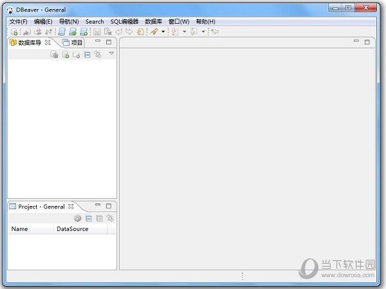Click the Invalidate/Reconnect toolbar icon
The height and width of the screenshot is (289, 386).
click(38, 32)
